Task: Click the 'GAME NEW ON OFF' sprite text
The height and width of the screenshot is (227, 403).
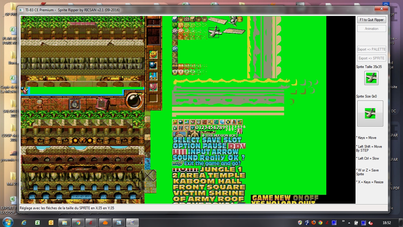Action: pos(285,198)
